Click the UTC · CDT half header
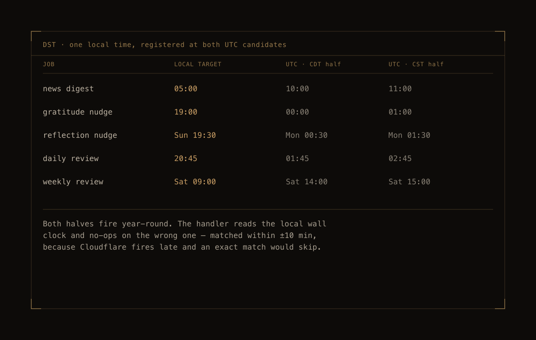Image resolution: width=536 pixels, height=340 pixels. coord(314,64)
